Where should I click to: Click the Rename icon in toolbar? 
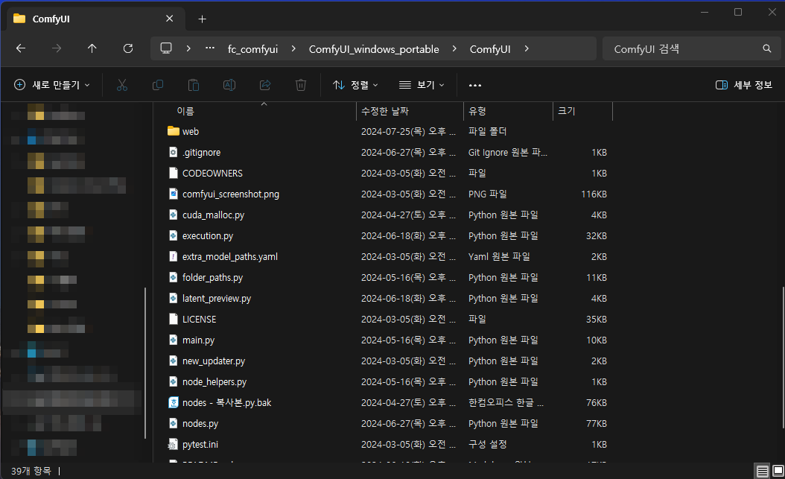pyautogui.click(x=229, y=85)
